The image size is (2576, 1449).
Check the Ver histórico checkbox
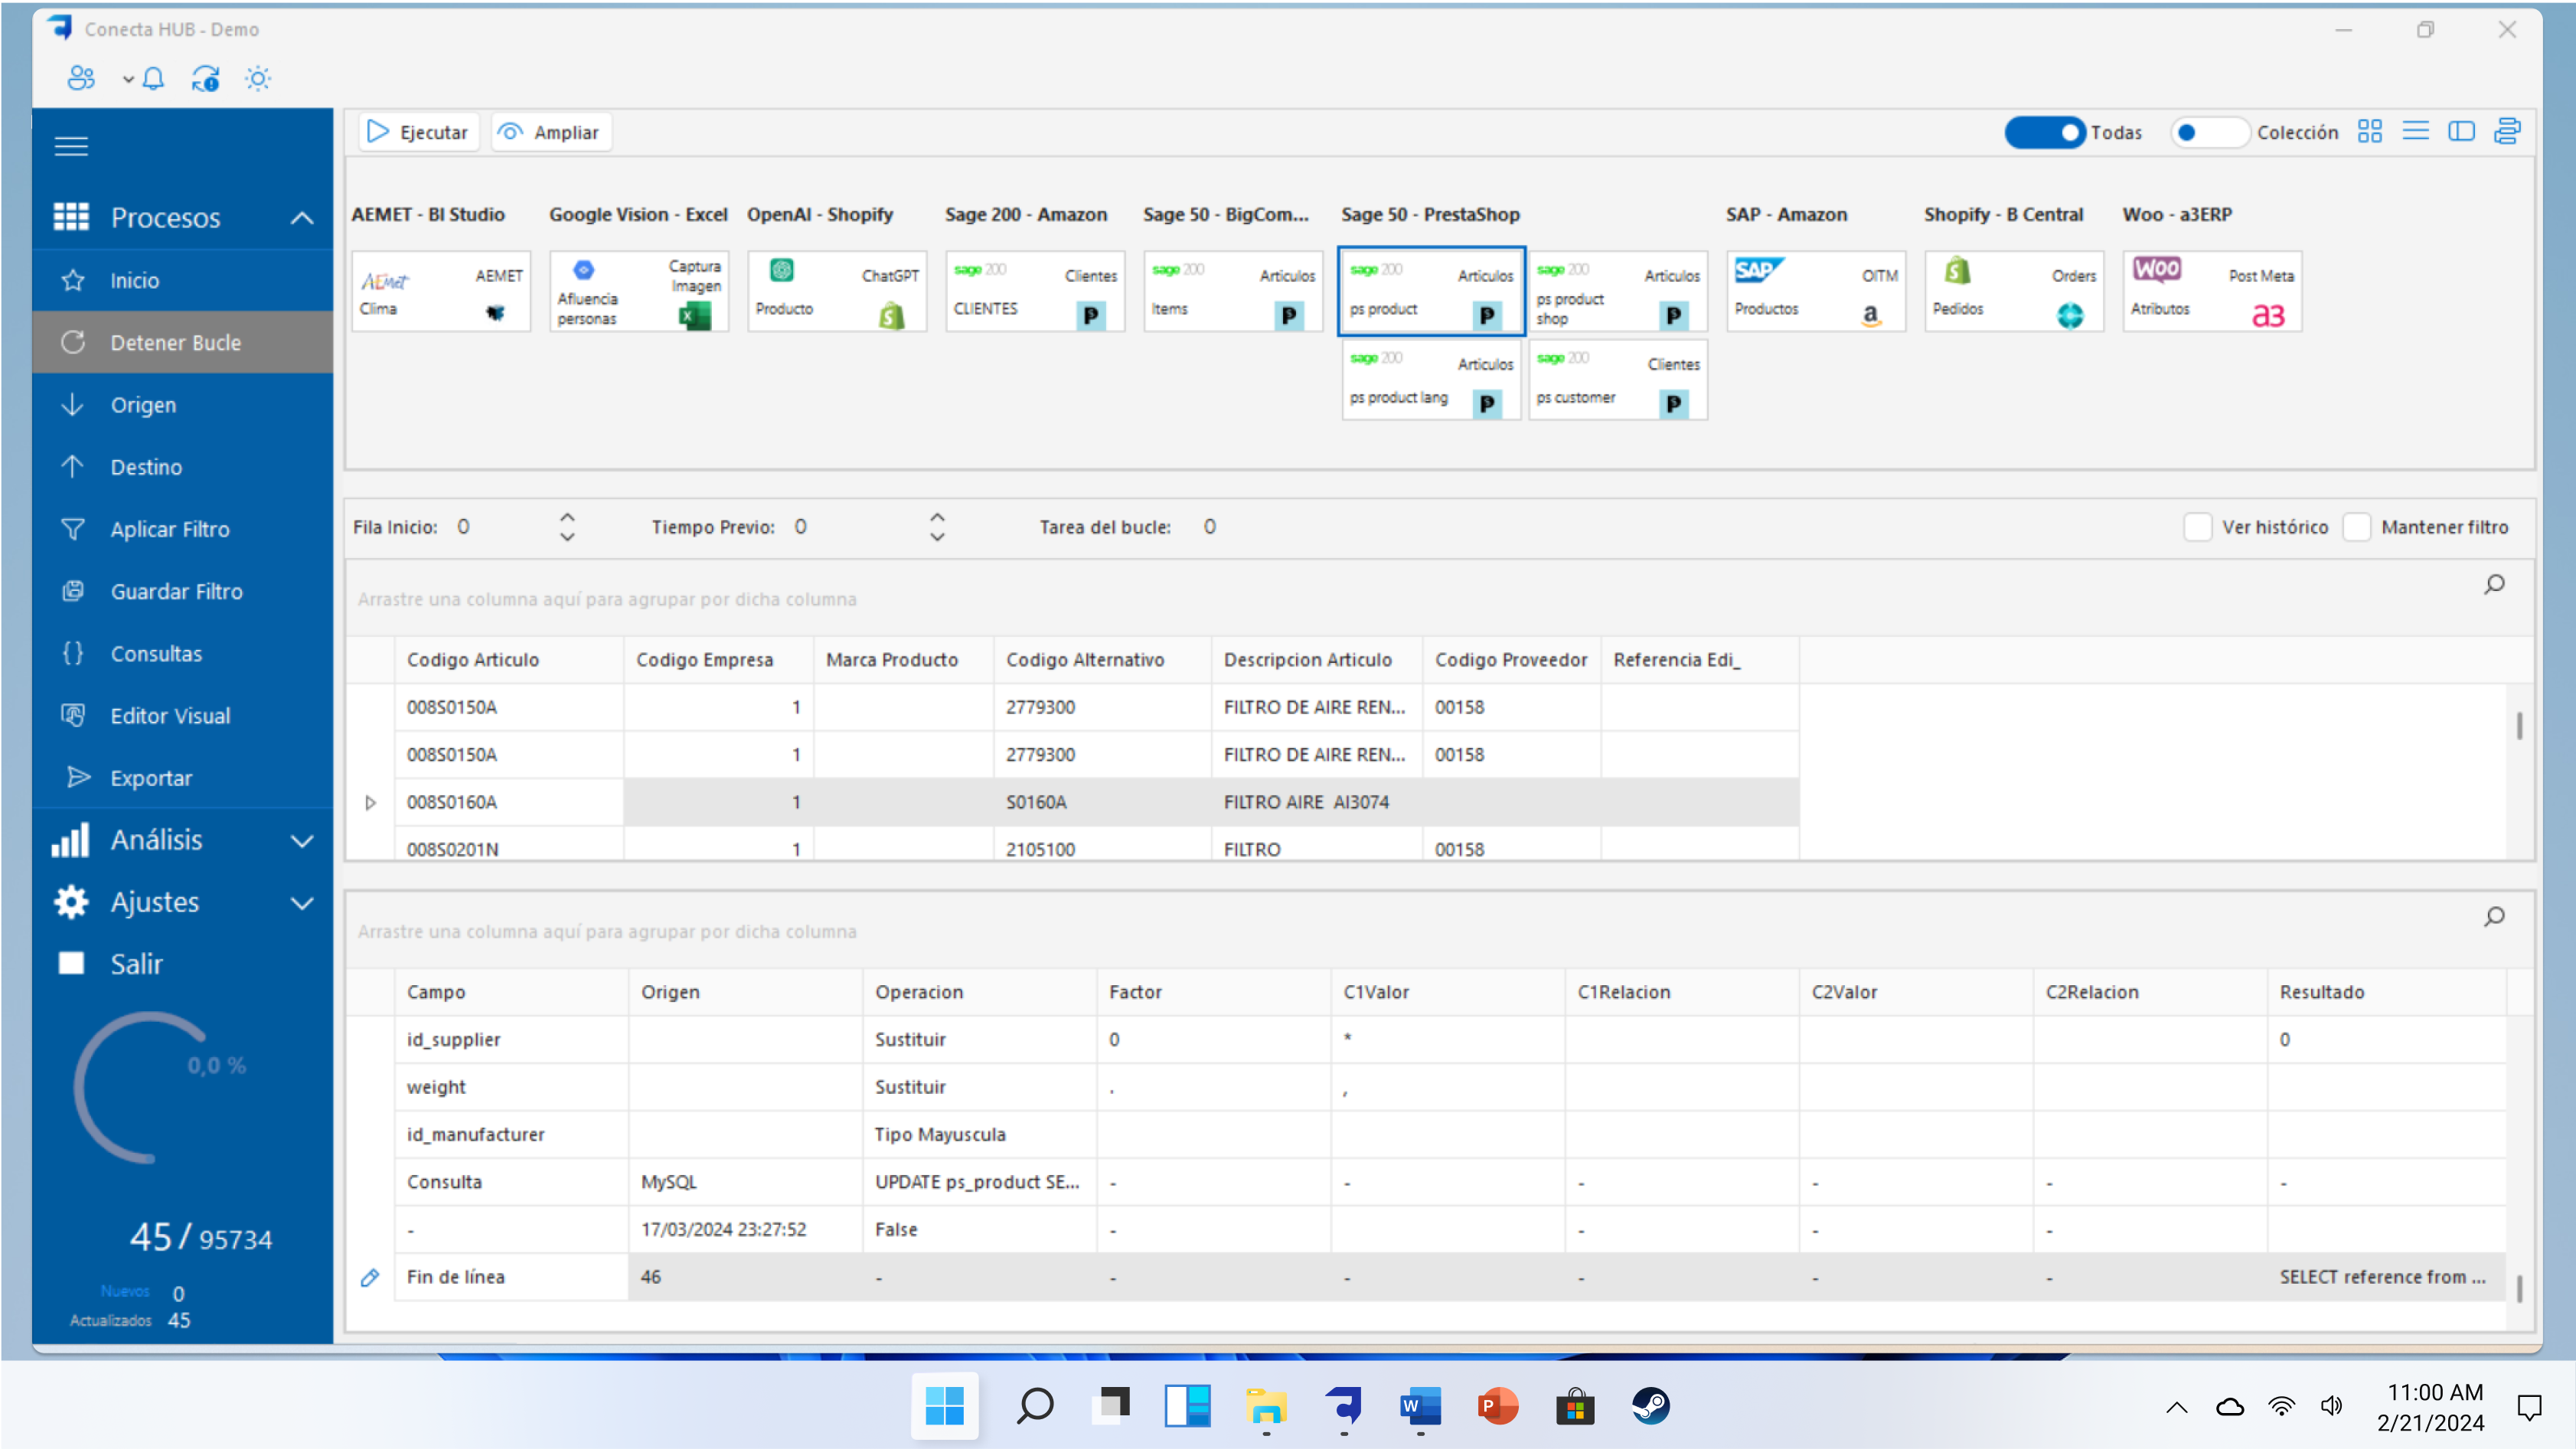tap(2196, 527)
